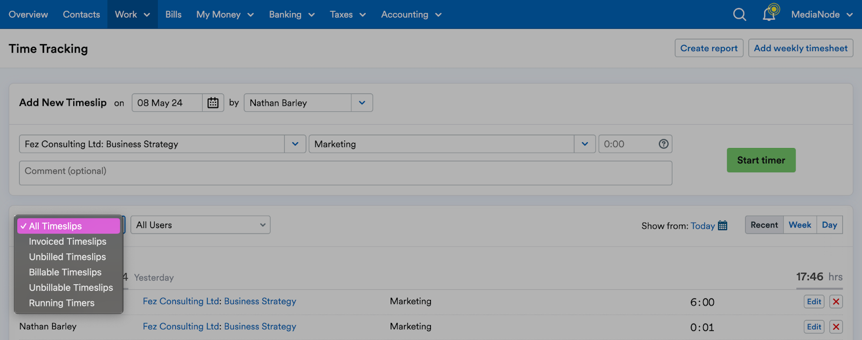Click the 0:01 duration value
This screenshot has width=862, height=340.
[x=703, y=327]
